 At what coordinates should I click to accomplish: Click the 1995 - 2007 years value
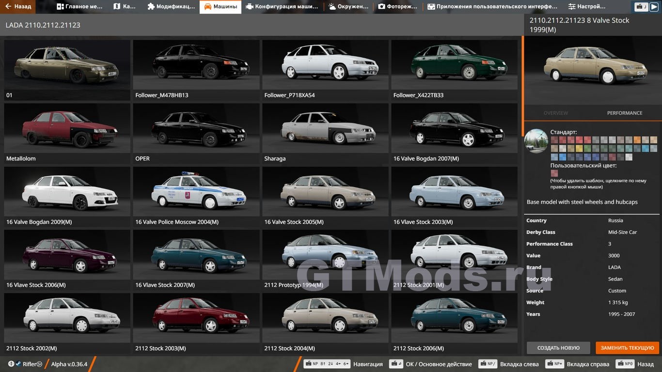click(622, 314)
